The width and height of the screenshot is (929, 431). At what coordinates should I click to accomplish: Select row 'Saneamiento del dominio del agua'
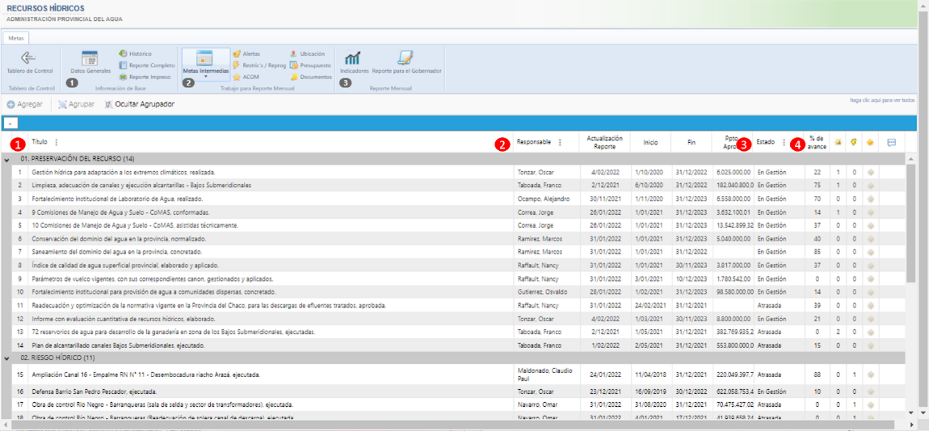tap(454, 252)
